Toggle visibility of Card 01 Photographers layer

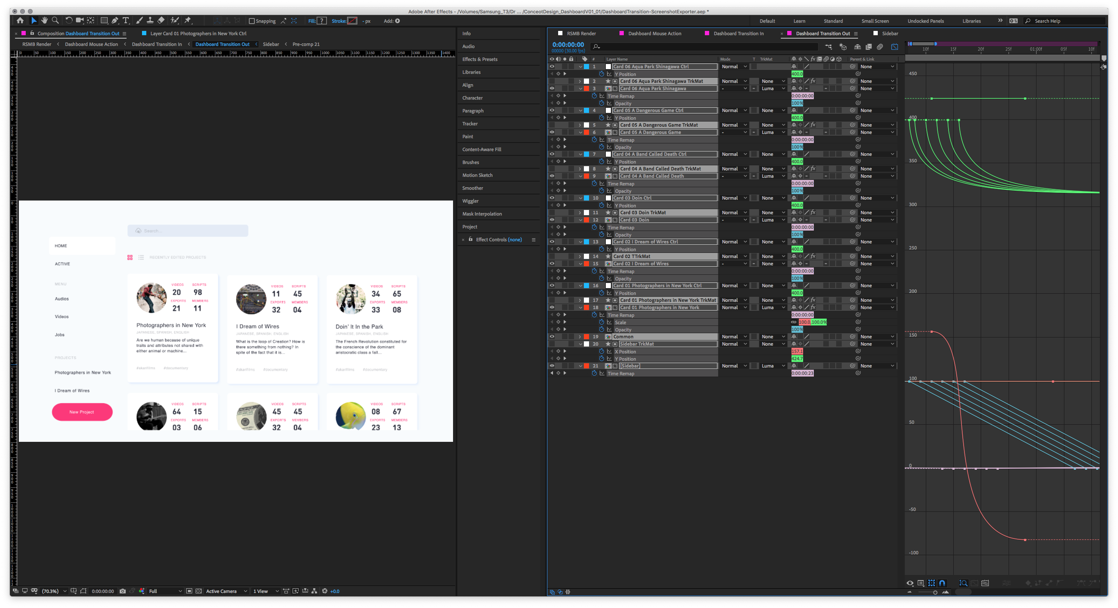click(x=552, y=307)
